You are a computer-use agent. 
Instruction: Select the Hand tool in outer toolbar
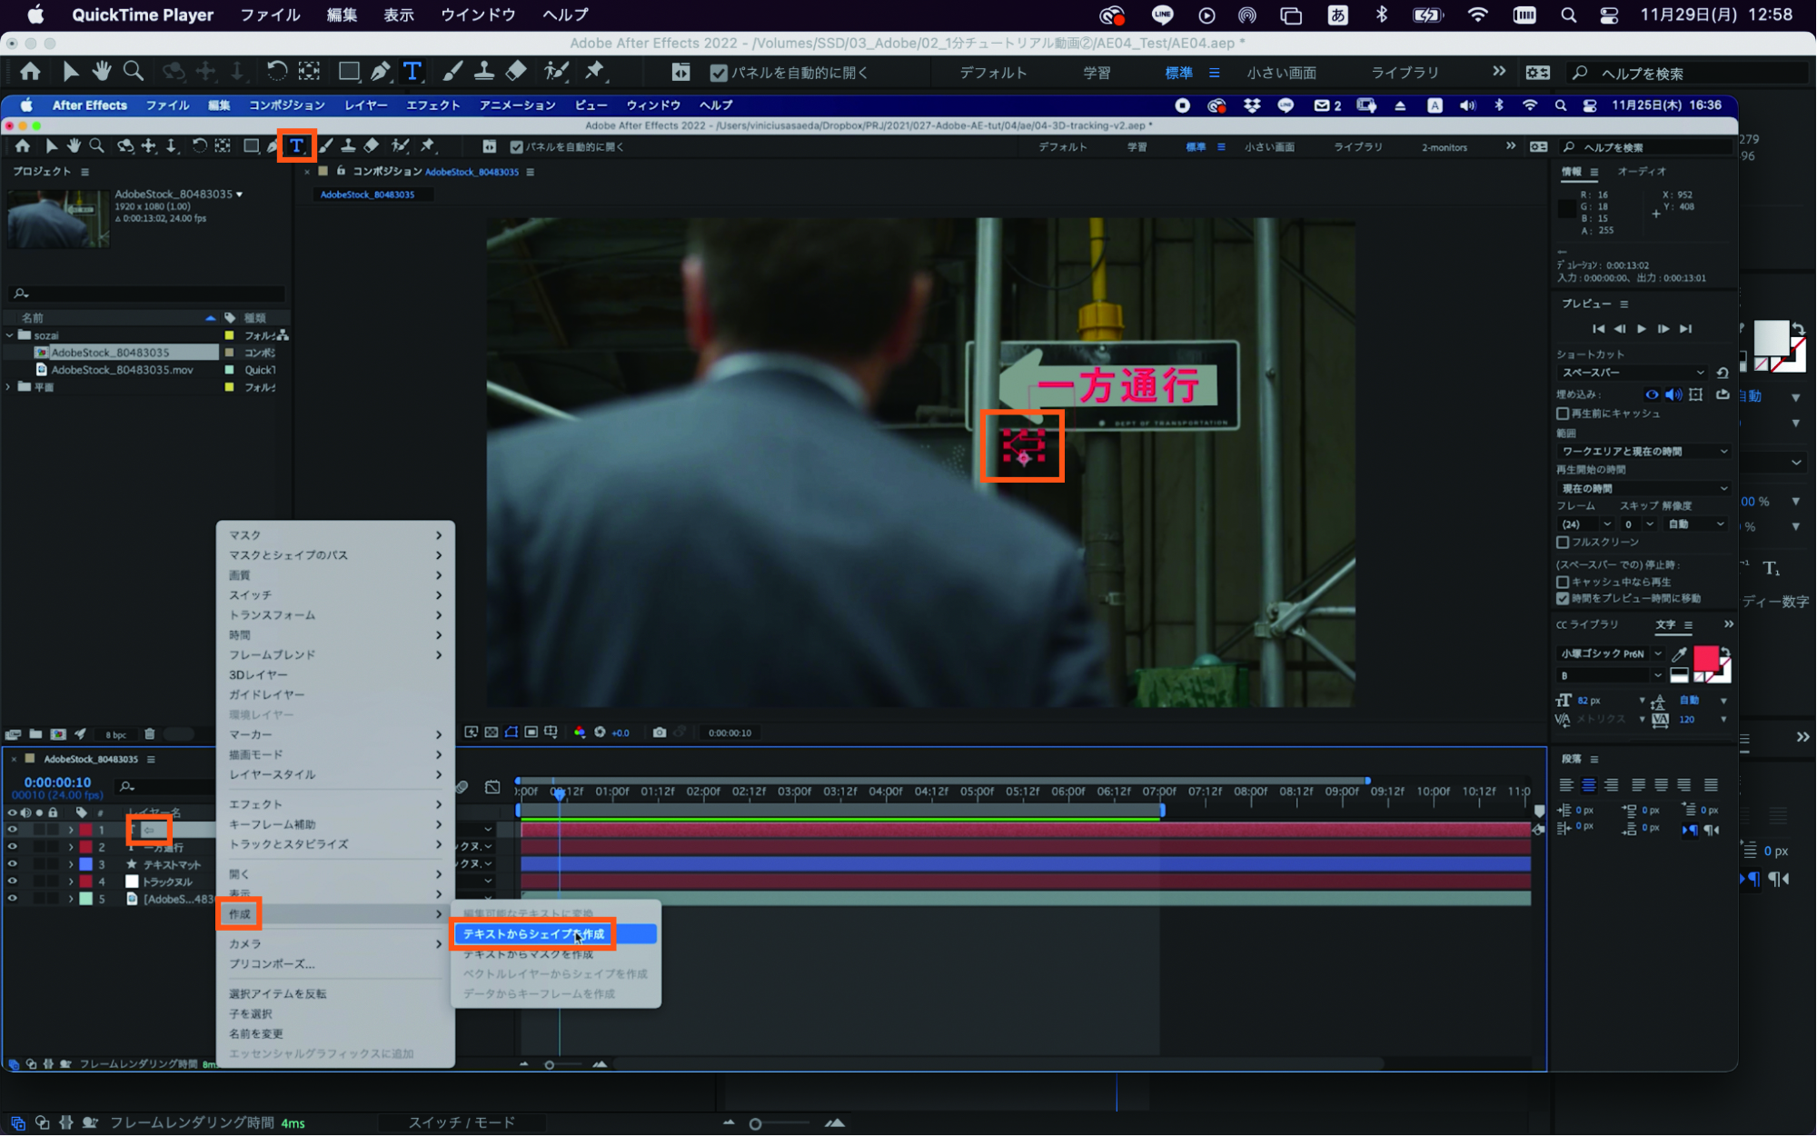tap(101, 71)
